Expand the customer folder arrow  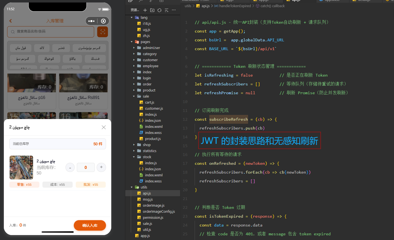click(134, 60)
